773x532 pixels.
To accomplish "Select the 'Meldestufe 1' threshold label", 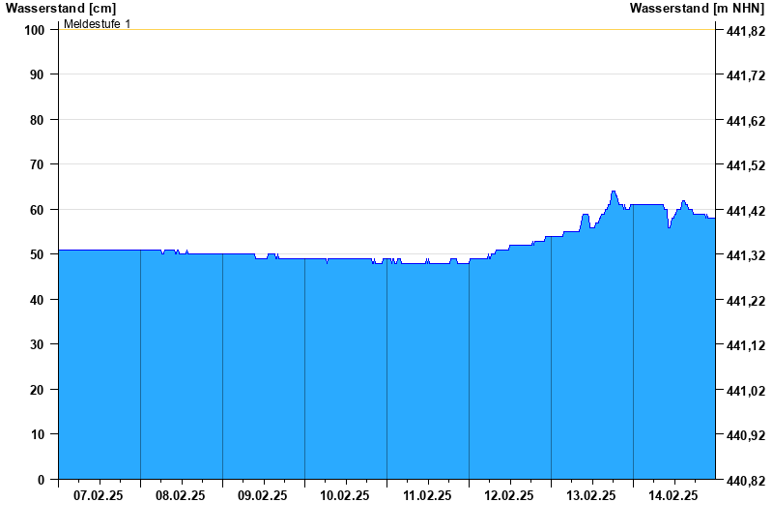I will [x=98, y=23].
